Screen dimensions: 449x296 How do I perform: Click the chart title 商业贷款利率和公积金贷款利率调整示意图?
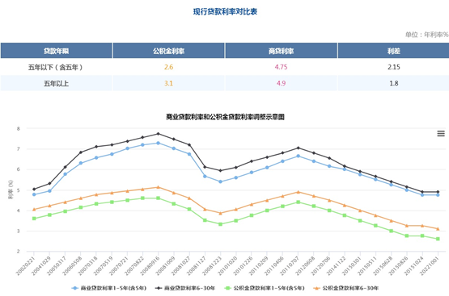[225, 117]
